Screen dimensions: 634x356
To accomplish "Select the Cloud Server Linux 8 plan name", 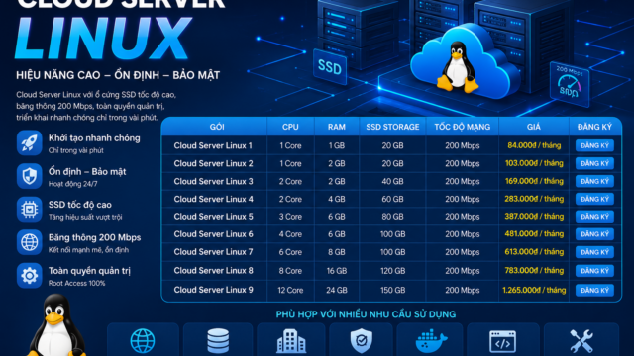I will click(214, 270).
